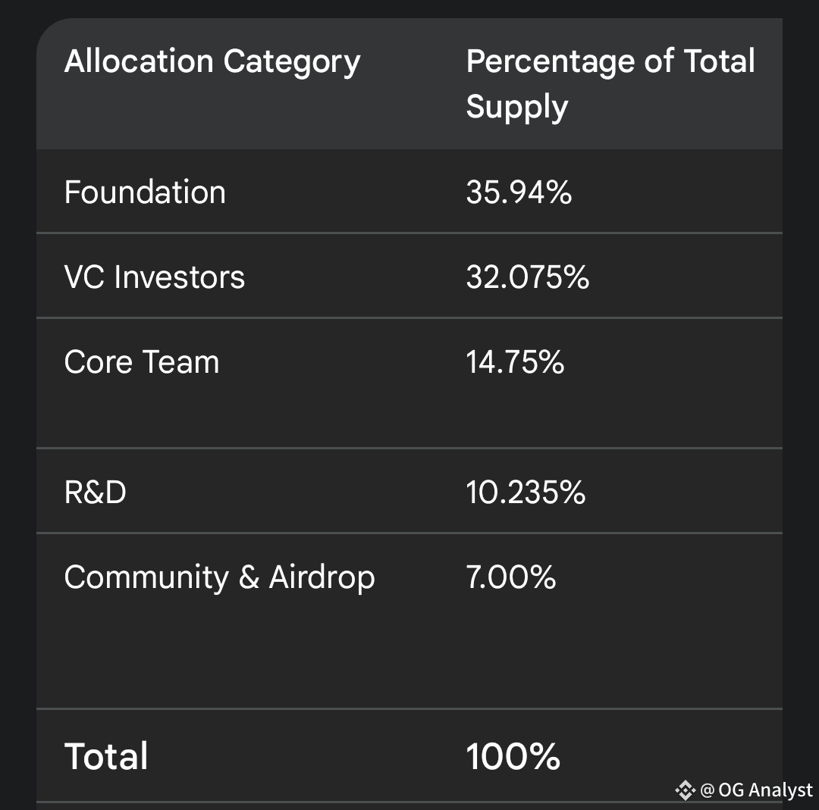
Task: Select the bold Total row label
Action: coord(106,756)
